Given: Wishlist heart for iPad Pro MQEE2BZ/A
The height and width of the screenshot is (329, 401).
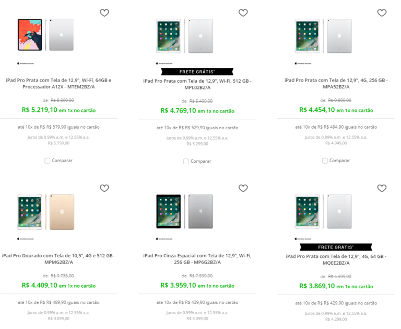Looking at the screenshot, I should pos(382,188).
